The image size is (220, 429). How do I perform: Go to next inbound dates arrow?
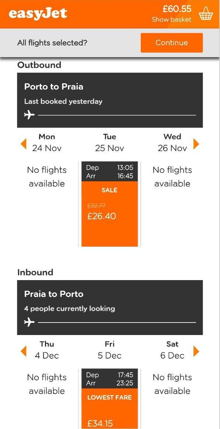pos(196,351)
